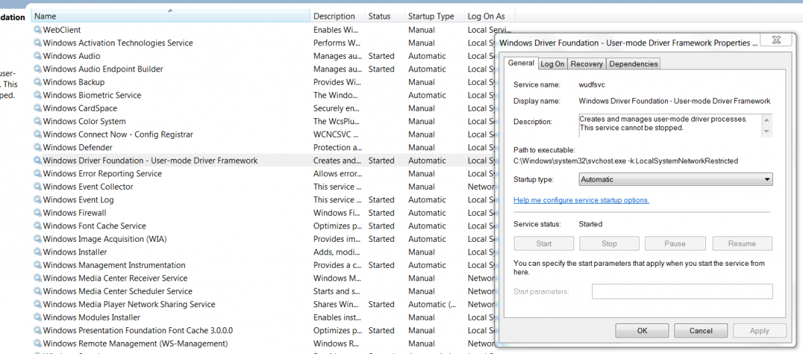
Task: Click Automatic startup type in Windows Firewall row
Action: 427,213
